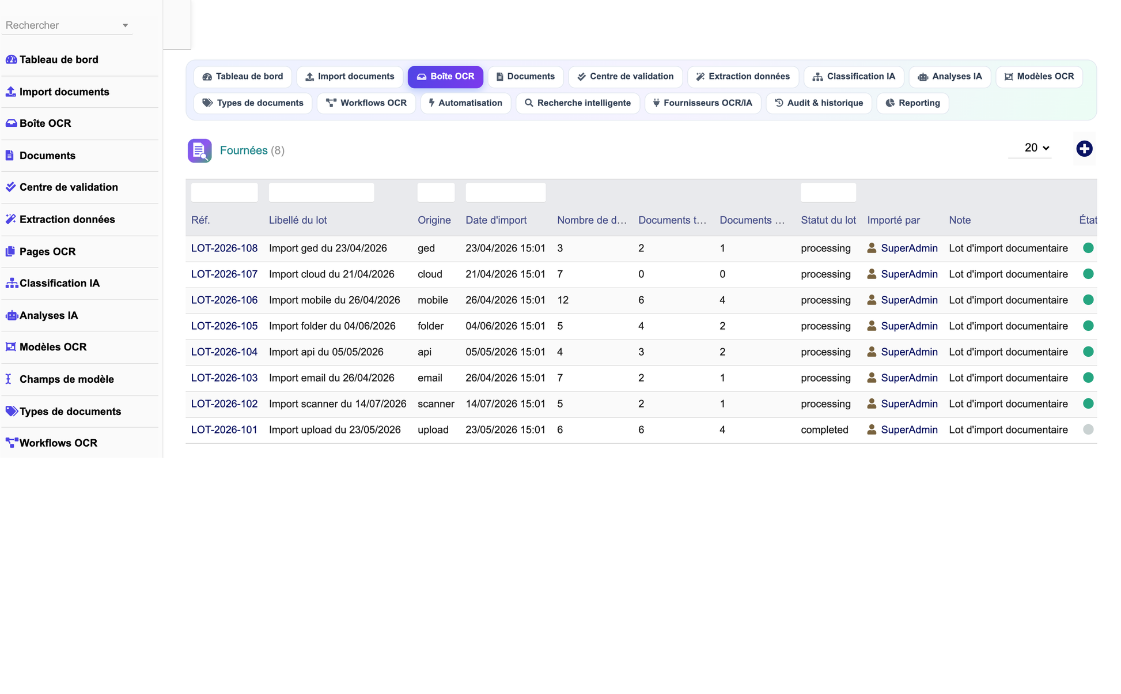Click the Statut du lot filter field
The height and width of the screenshot is (694, 1121).
click(828, 193)
